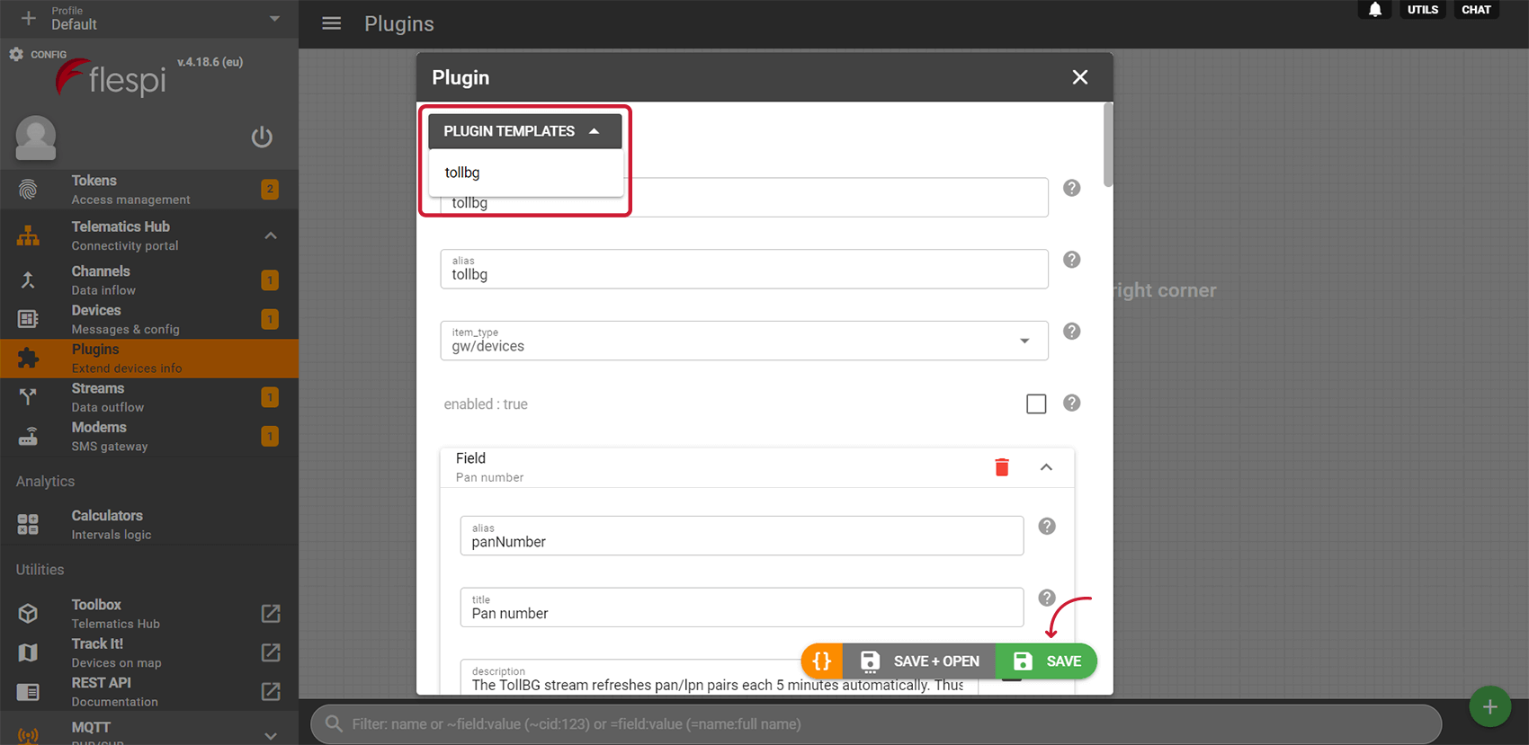This screenshot has height=745, width=1529.
Task: Open the item_type gw/devices dropdown
Action: click(744, 341)
